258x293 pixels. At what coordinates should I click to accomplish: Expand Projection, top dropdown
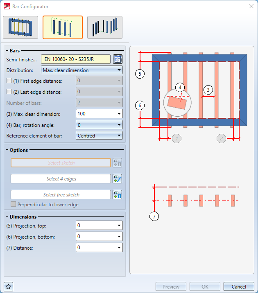pos(119,225)
